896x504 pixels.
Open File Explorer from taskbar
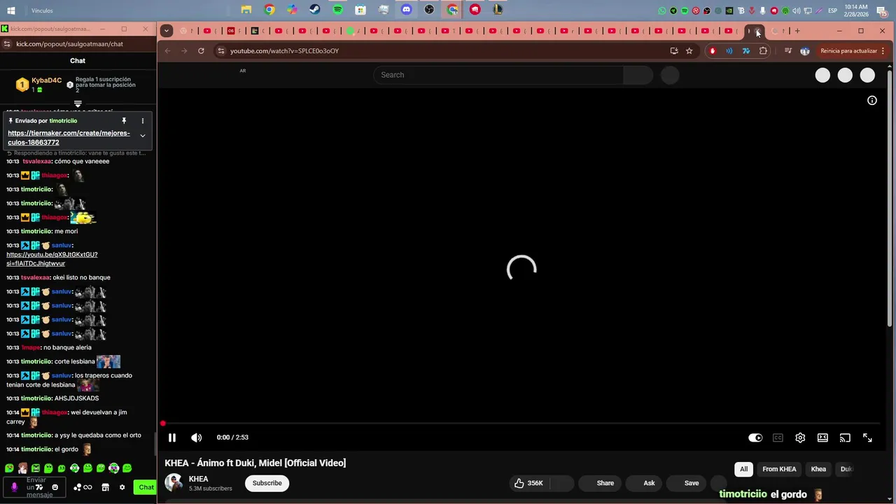pyautogui.click(x=246, y=10)
